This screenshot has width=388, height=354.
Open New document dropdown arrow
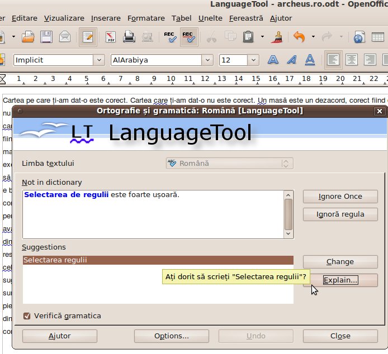pyautogui.click(x=13, y=37)
